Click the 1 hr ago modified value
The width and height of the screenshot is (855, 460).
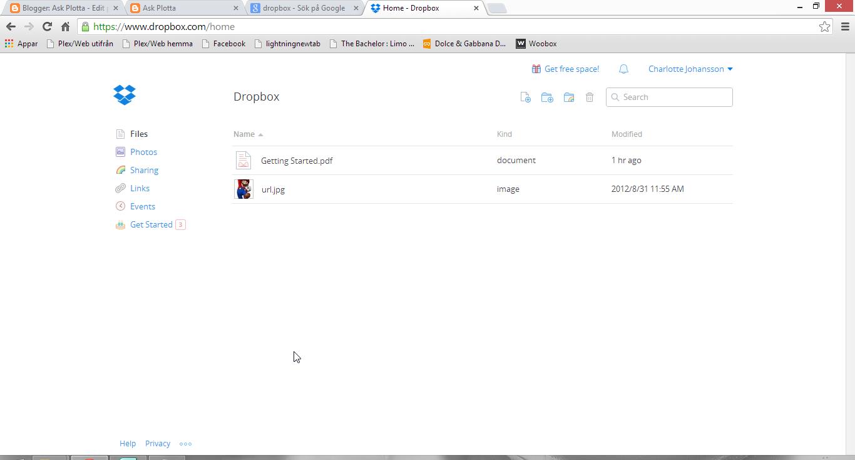pyautogui.click(x=626, y=160)
